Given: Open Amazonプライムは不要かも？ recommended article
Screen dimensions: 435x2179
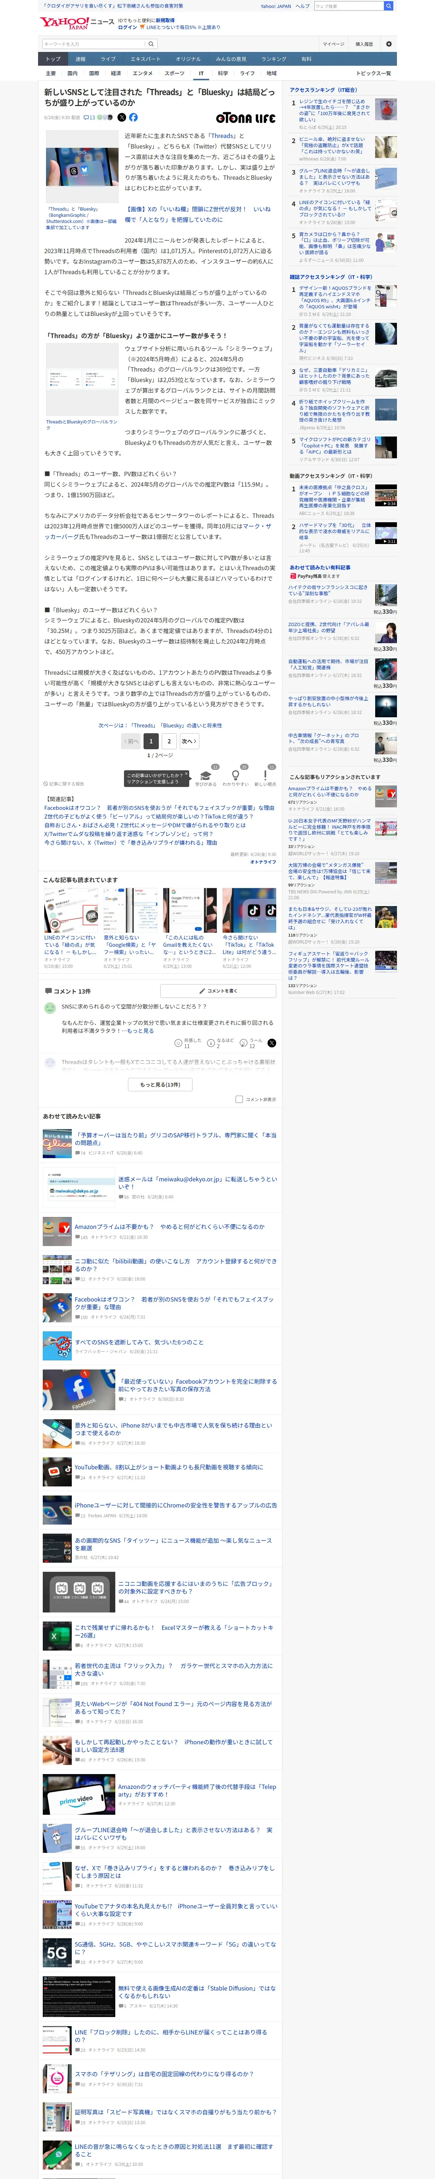Looking at the screenshot, I should [x=169, y=1226].
